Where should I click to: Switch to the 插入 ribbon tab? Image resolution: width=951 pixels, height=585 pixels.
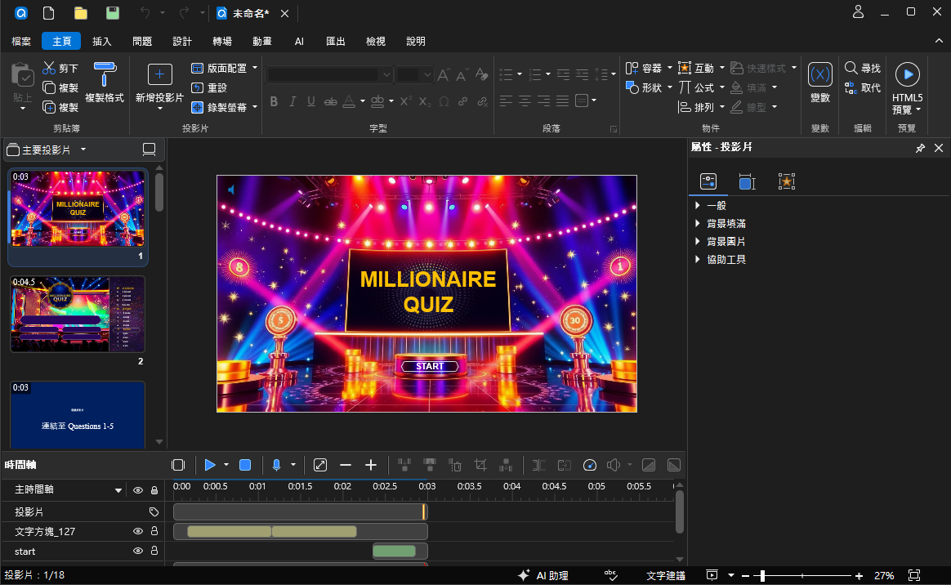tap(102, 41)
